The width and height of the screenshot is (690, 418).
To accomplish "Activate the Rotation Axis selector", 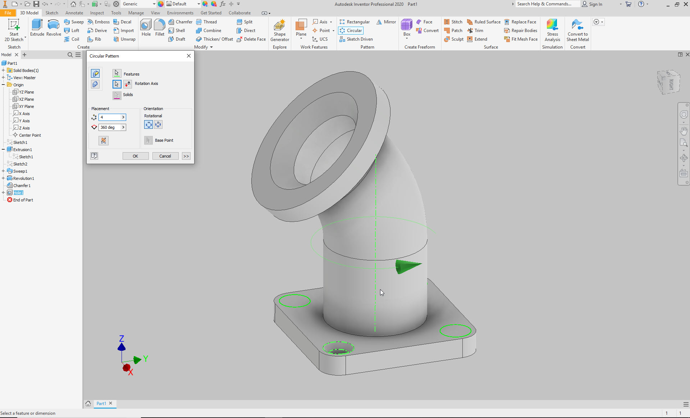I will 117,84.
